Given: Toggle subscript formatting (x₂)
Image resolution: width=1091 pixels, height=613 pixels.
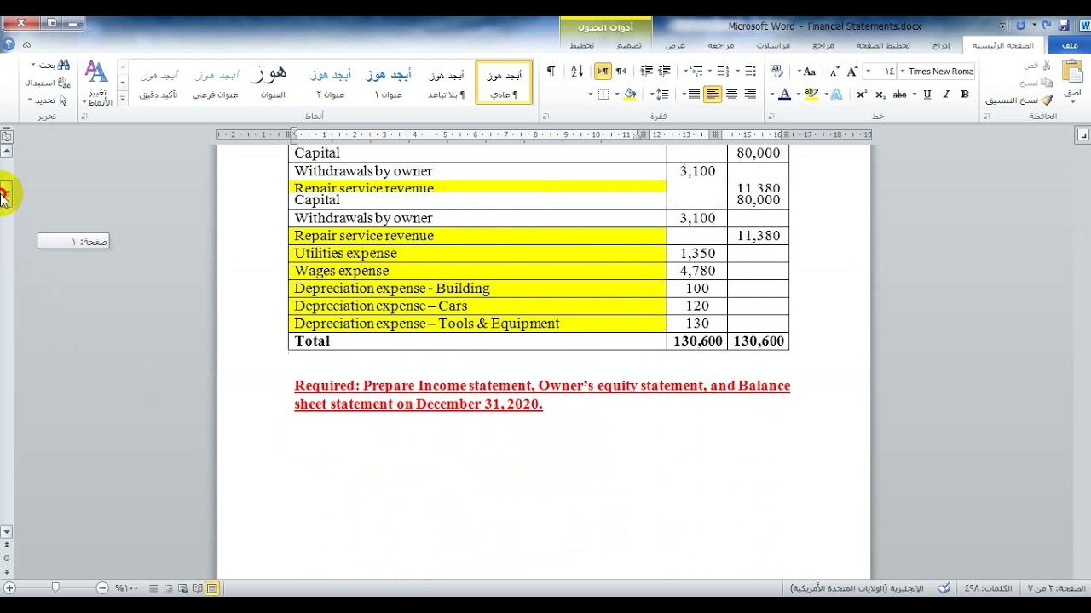Looking at the screenshot, I should [880, 95].
